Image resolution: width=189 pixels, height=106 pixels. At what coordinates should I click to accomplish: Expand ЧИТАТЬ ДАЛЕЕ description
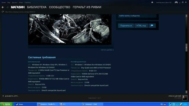click(x=107, y=50)
